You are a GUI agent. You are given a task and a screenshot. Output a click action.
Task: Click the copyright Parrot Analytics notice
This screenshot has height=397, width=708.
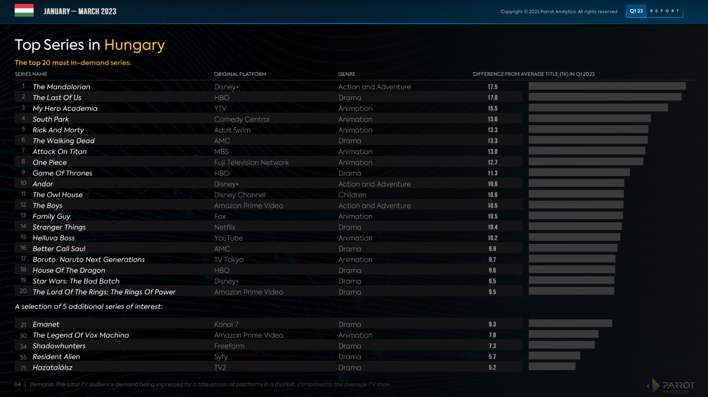pyautogui.click(x=559, y=12)
